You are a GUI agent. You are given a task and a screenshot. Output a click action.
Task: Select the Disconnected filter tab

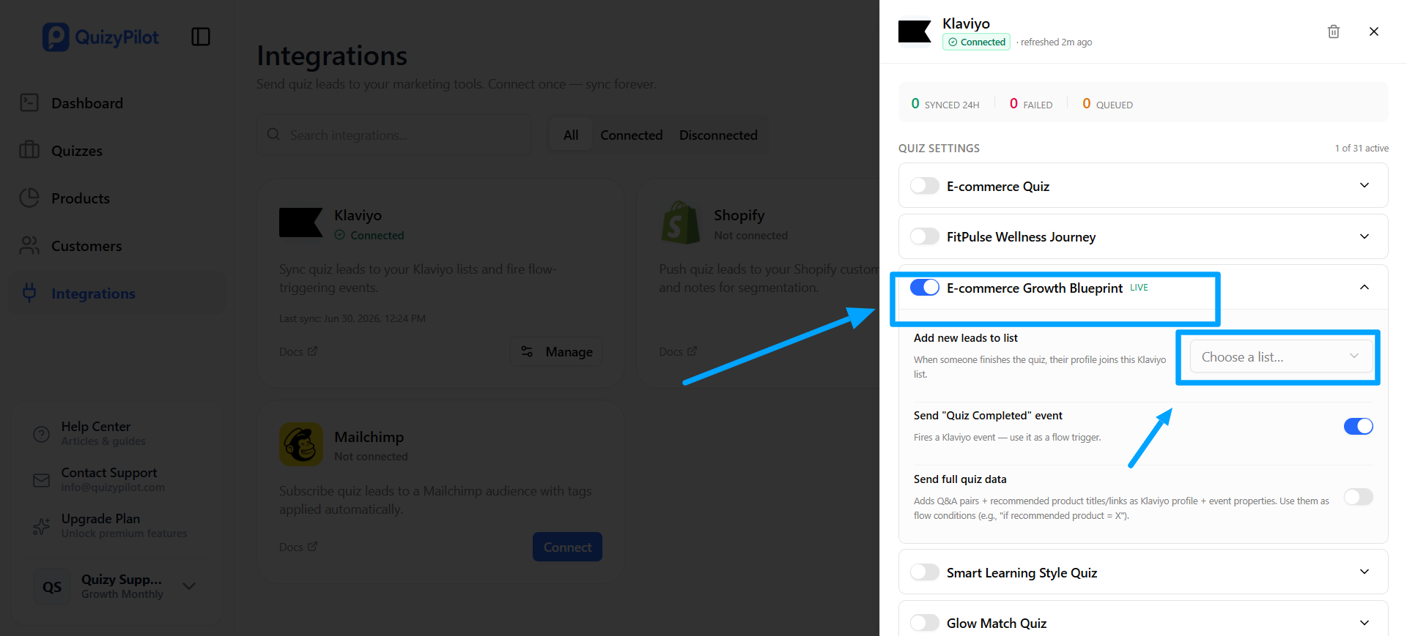coord(718,135)
